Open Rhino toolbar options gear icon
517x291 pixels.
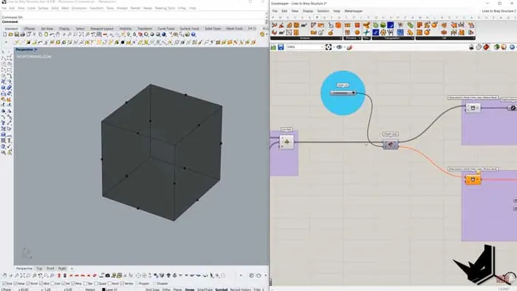coord(262,34)
